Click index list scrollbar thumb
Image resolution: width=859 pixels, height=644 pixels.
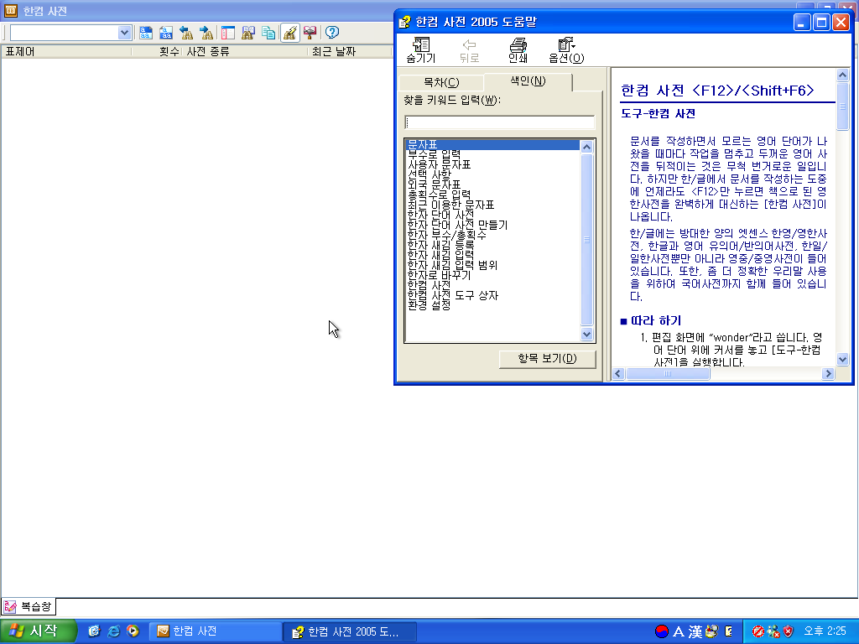click(586, 240)
